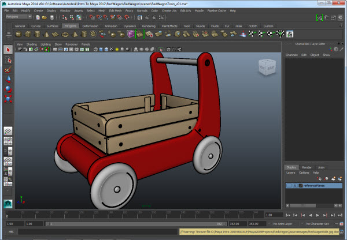Activate the Rotate tool sphere icon

[x=8, y=89]
